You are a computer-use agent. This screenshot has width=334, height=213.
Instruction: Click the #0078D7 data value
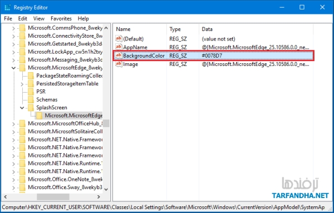[x=212, y=56]
